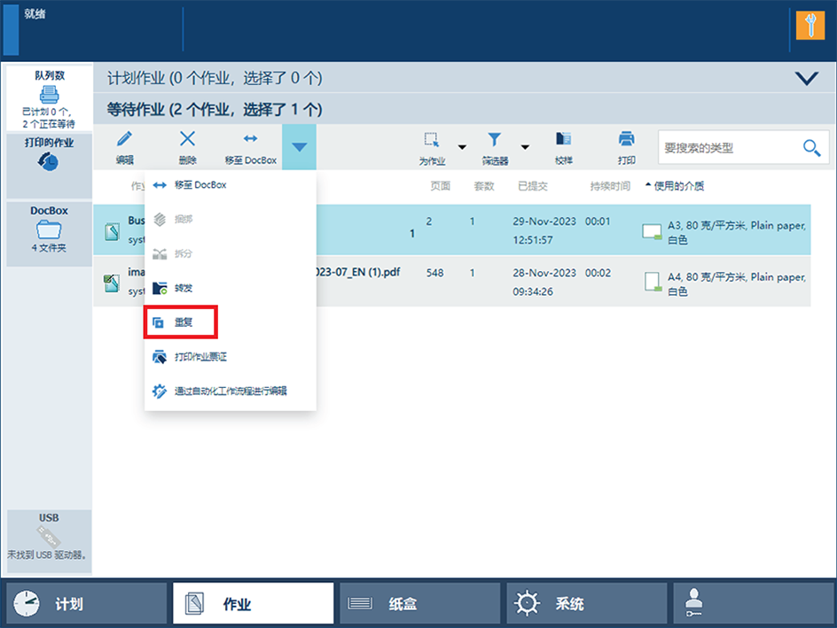Click the 校样 proof icon
This screenshot has width=837, height=628.
563,140
